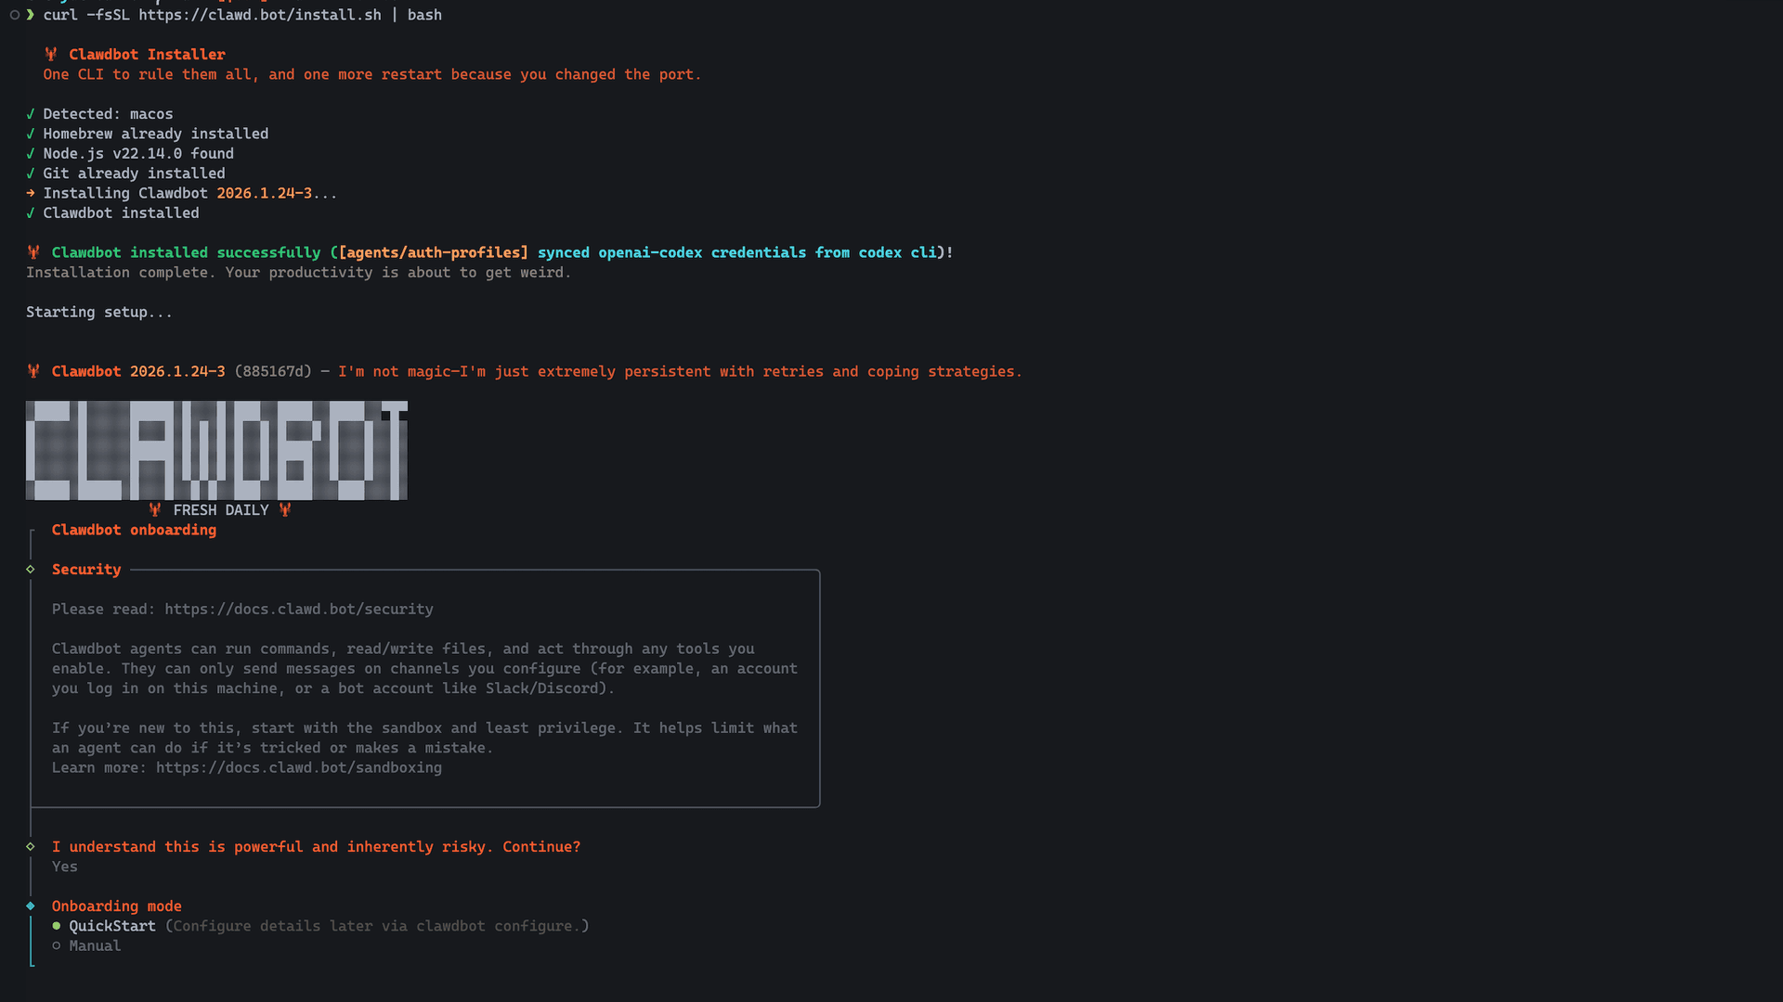The image size is (1783, 1002).
Task: Open the docs.clawd.bot/security link
Action: 298,609
